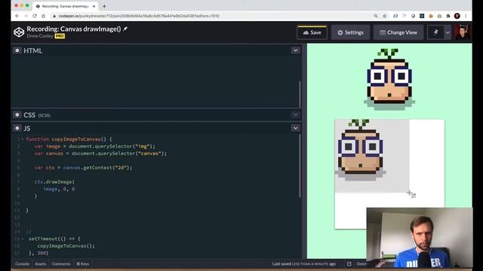Click the HTML panel title
This screenshot has width=483, height=271.
pos(33,50)
